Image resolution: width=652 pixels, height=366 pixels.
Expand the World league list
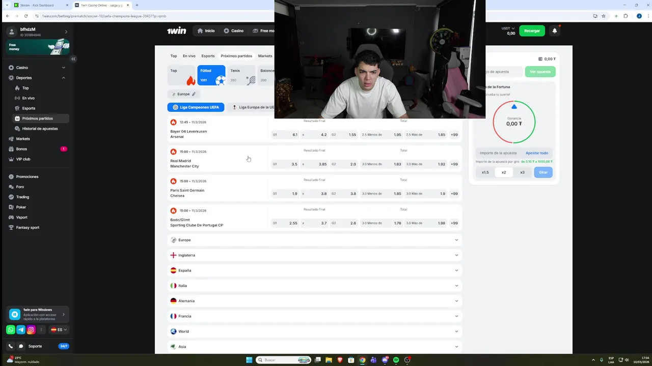314,331
